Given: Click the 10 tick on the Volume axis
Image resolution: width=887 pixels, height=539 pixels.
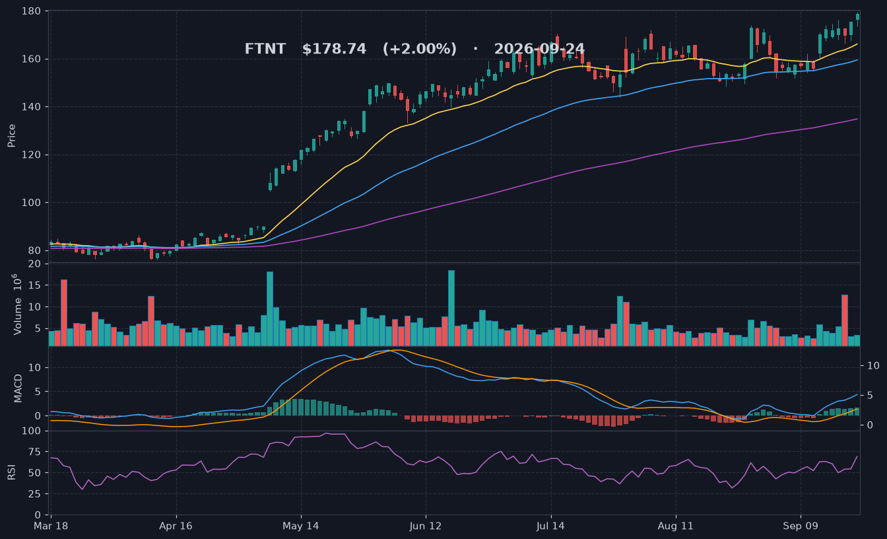Looking at the screenshot, I should 35,307.
